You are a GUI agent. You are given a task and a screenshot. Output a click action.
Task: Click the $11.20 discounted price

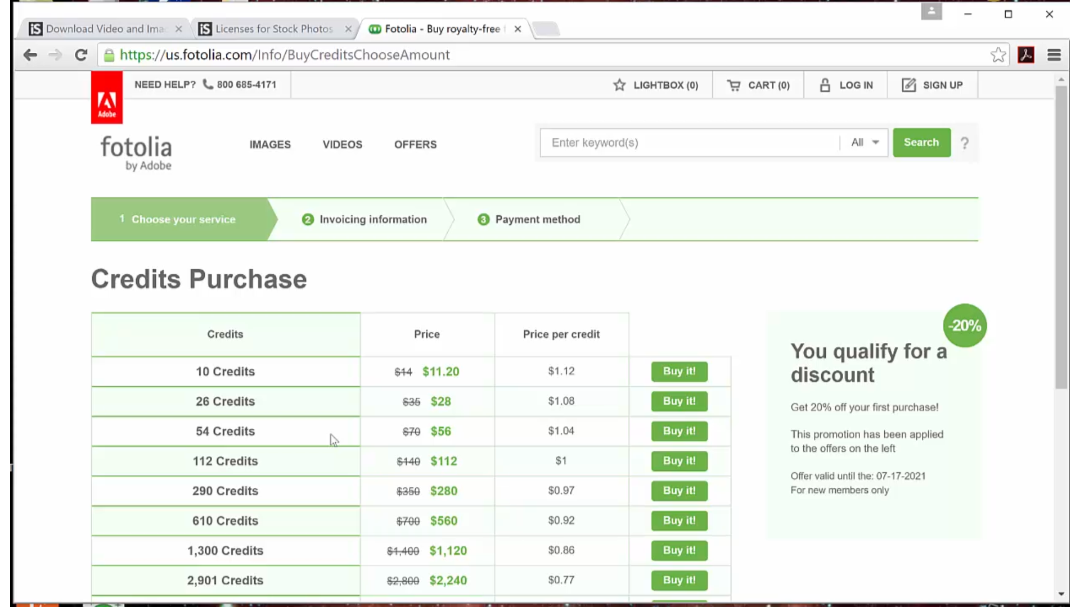(x=441, y=372)
